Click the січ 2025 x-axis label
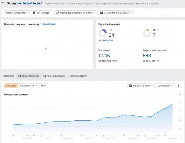The image size is (185, 143). pyautogui.click(x=48, y=138)
